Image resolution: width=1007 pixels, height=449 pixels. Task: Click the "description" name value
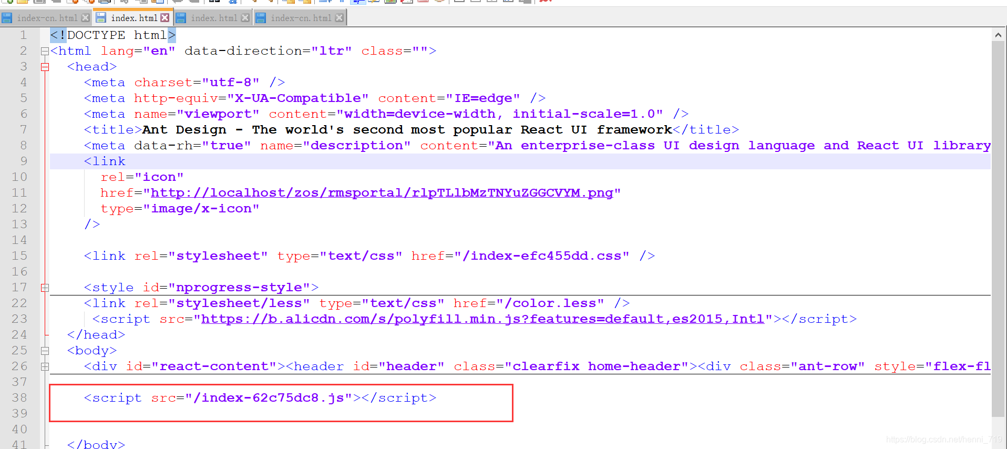click(x=357, y=146)
